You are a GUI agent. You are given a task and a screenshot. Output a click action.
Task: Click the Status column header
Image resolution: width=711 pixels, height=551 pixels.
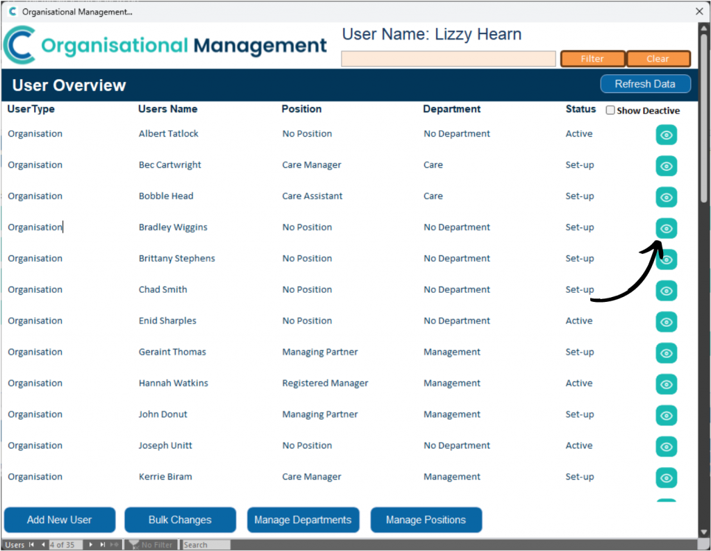(x=581, y=109)
